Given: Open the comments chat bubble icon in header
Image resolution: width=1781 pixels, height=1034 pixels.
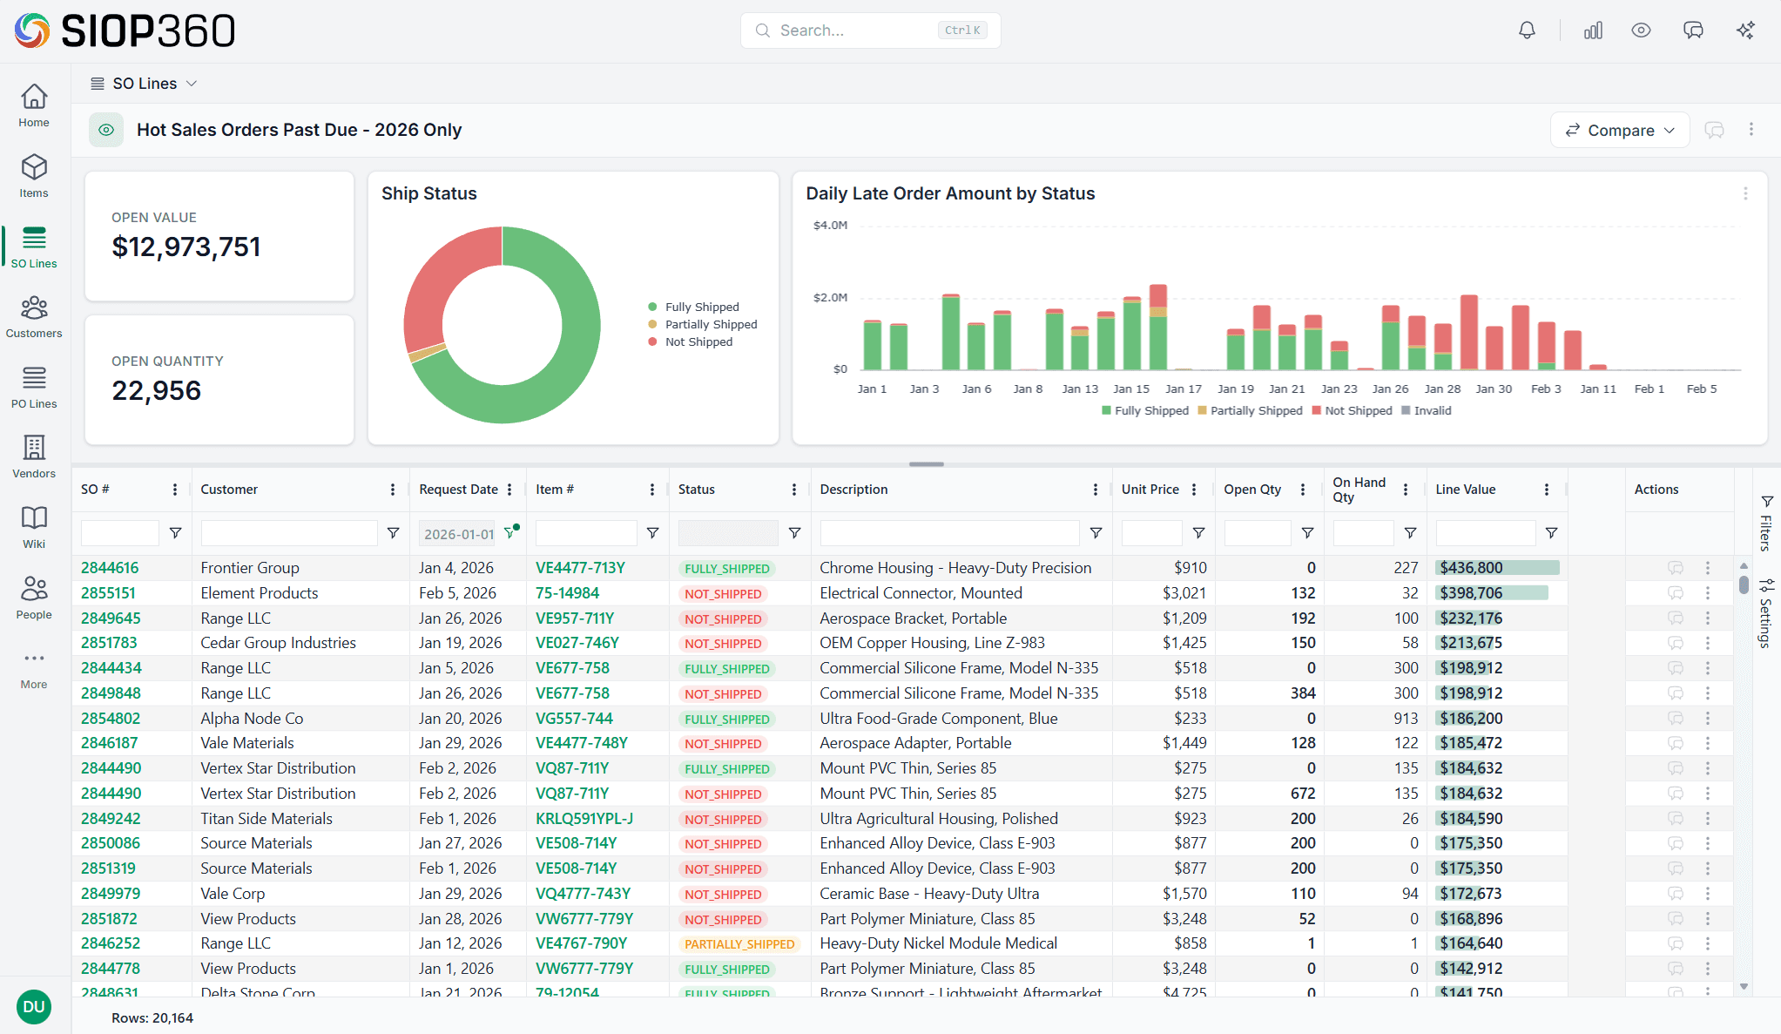Looking at the screenshot, I should [1693, 30].
